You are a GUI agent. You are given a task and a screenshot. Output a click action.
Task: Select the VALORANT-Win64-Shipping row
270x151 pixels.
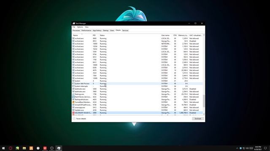click(138, 113)
